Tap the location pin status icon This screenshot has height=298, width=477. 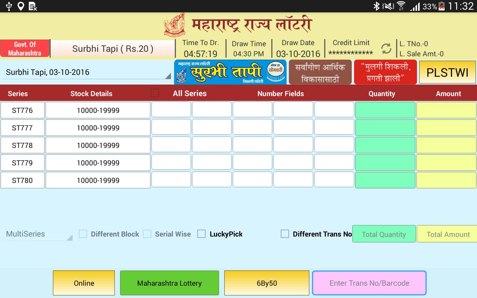21,6
